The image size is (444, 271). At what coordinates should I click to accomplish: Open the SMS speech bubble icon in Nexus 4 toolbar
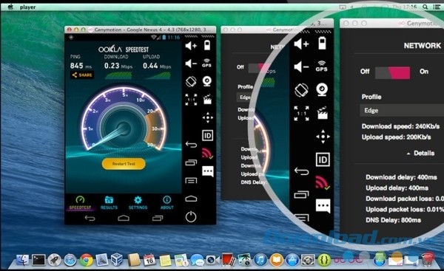[x=207, y=171]
